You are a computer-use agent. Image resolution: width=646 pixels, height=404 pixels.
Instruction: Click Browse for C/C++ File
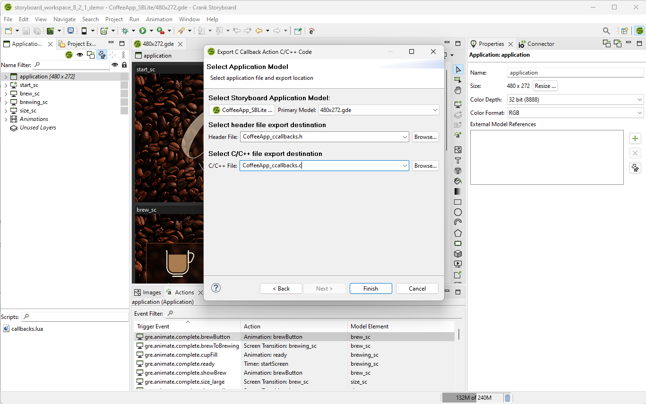425,166
